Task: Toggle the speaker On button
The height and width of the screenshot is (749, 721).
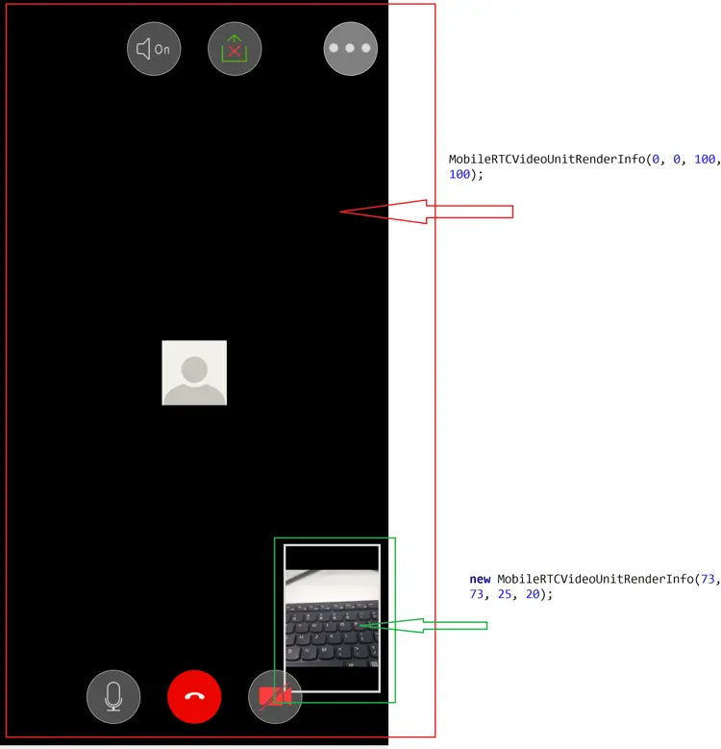Action: click(154, 49)
